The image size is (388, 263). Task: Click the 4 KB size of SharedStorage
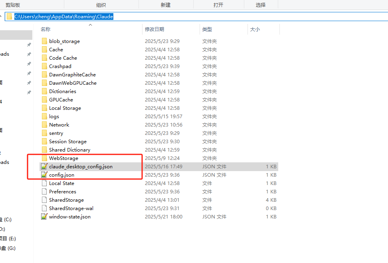coord(271,200)
